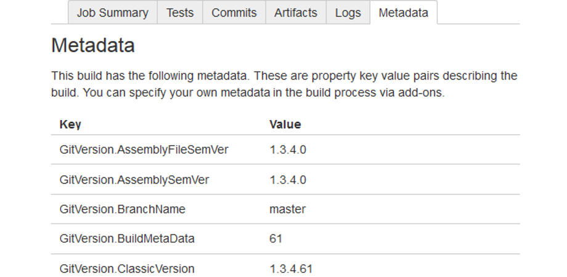567x277 pixels.
Task: Click the Metadata page heading
Action: [92, 46]
